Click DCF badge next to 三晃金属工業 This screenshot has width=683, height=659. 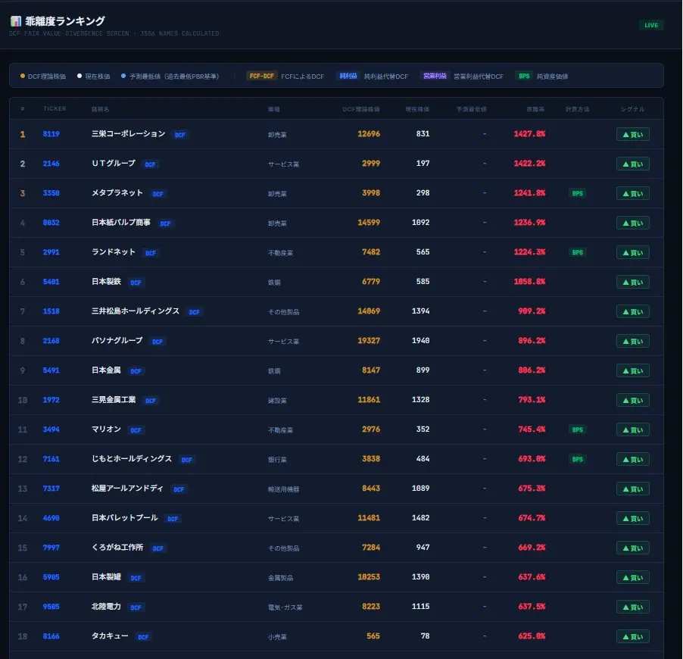[150, 401]
